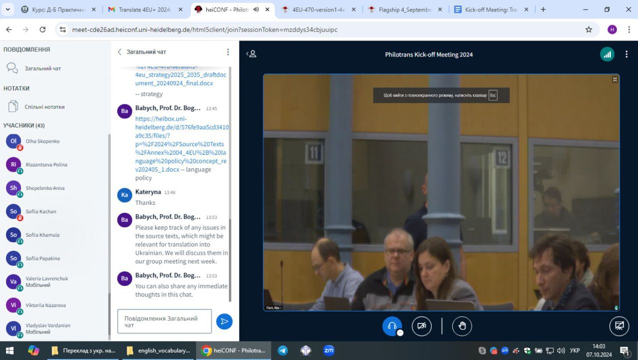Click the audio headset button

click(x=392, y=326)
